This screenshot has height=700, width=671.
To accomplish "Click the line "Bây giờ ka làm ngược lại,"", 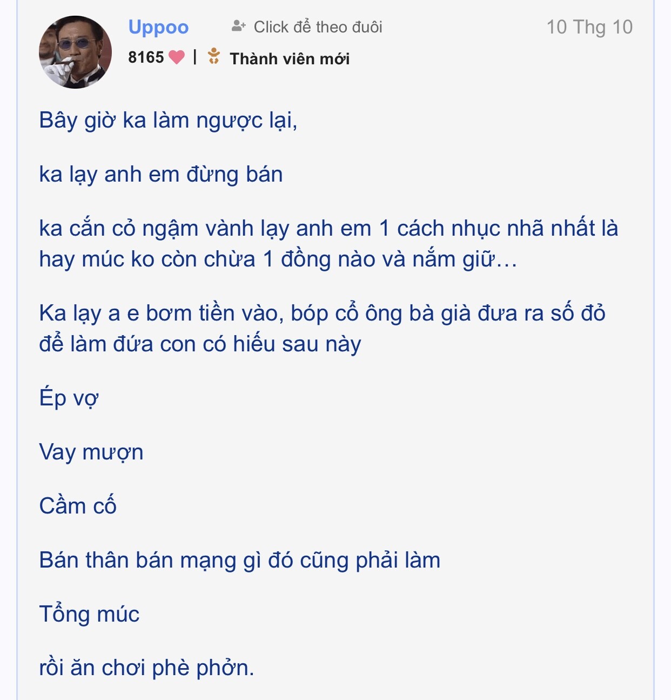I will 168,121.
